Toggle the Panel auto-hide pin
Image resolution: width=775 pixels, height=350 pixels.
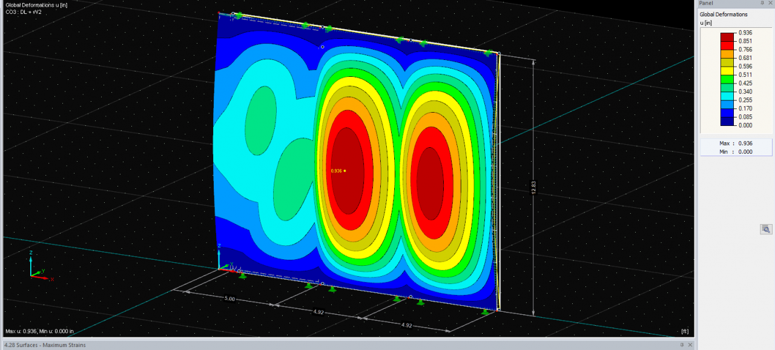coord(762,3)
